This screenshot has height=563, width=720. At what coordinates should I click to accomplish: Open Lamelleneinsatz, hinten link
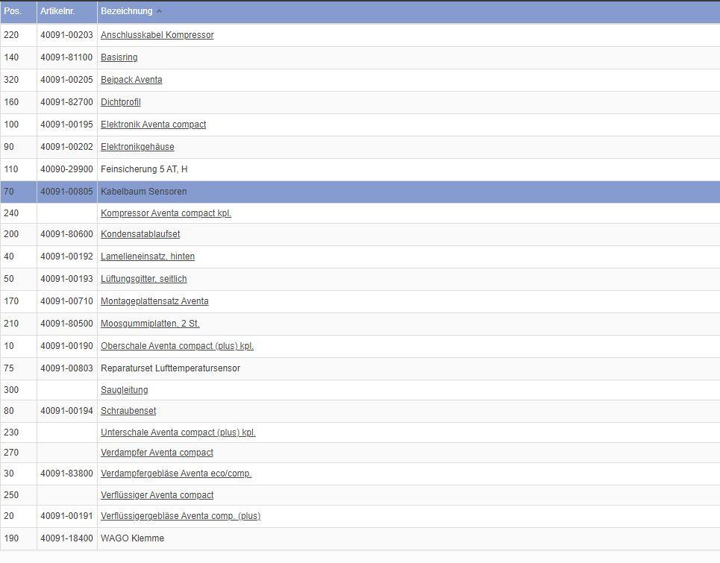coord(148,257)
